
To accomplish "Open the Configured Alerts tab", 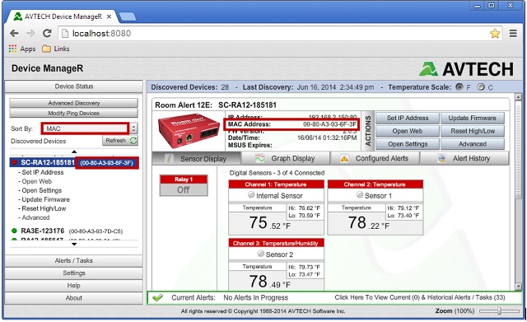I will coord(375,159).
